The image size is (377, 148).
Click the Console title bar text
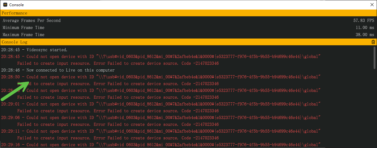coord(16,5)
